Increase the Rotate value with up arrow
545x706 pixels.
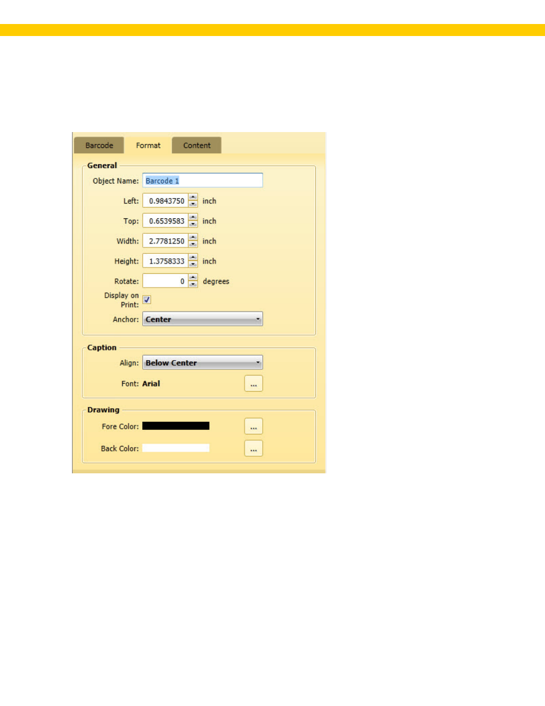(193, 277)
